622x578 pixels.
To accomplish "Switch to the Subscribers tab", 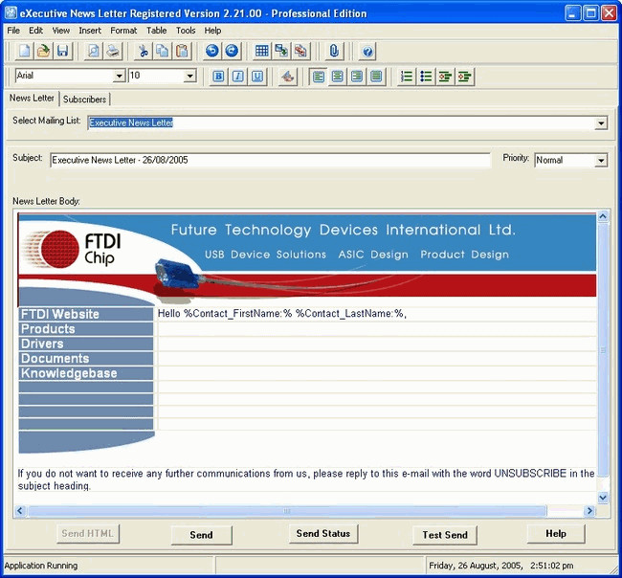I will point(84,100).
